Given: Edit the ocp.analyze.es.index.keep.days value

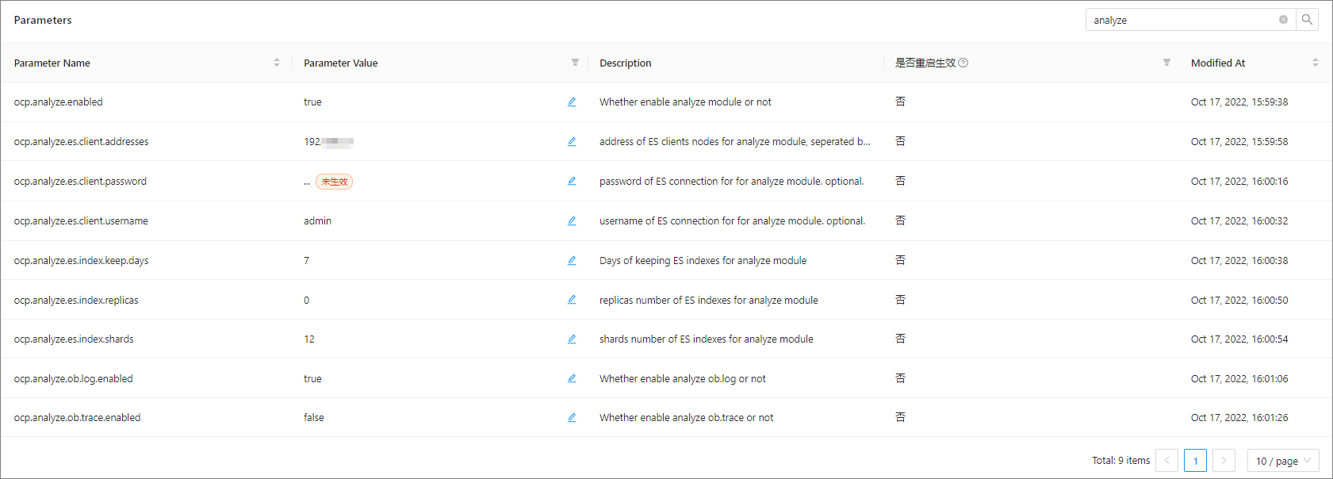Looking at the screenshot, I should [572, 261].
